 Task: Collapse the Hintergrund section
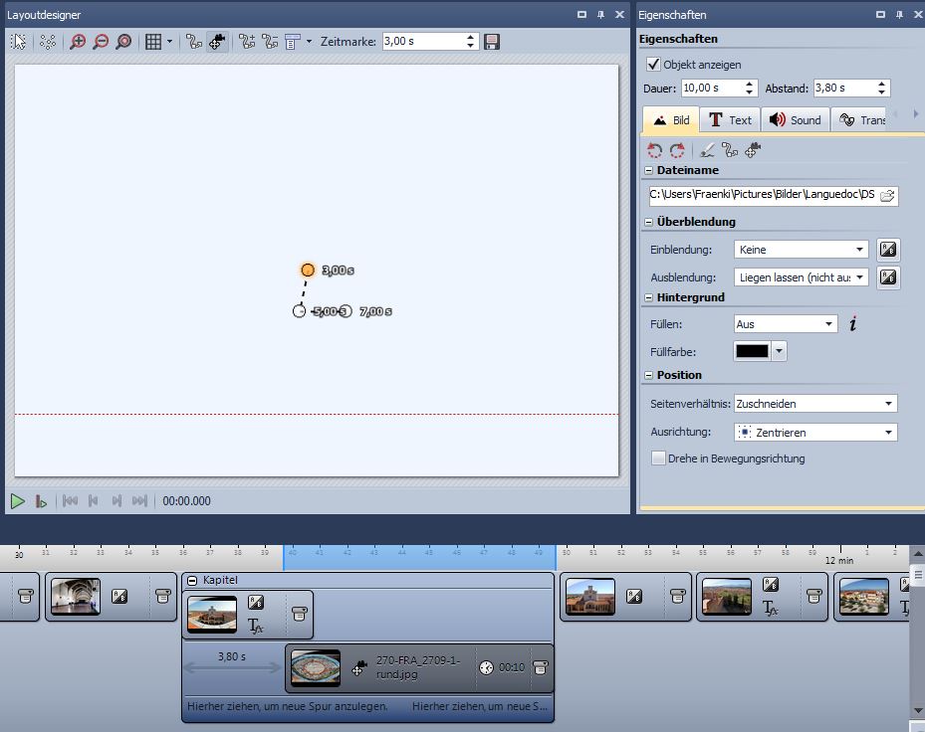point(648,297)
